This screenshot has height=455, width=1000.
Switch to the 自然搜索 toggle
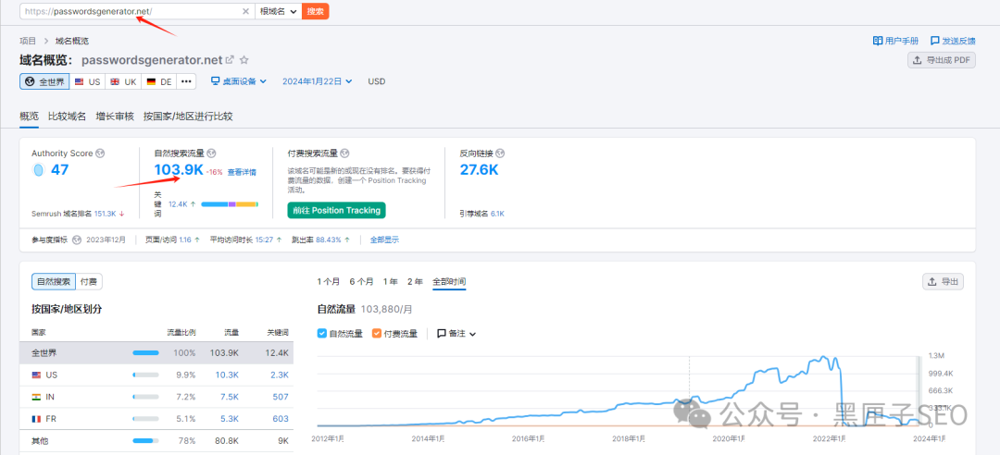tap(54, 282)
